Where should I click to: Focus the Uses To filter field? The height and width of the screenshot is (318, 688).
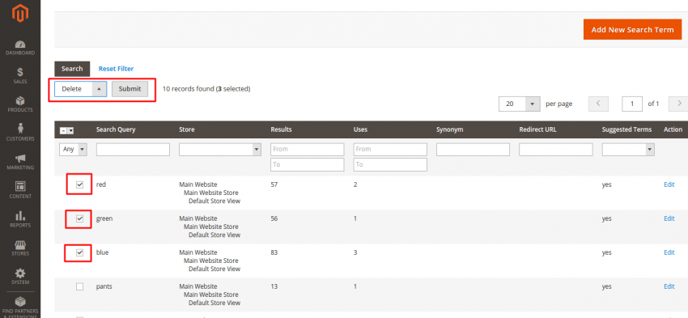pyautogui.click(x=390, y=164)
